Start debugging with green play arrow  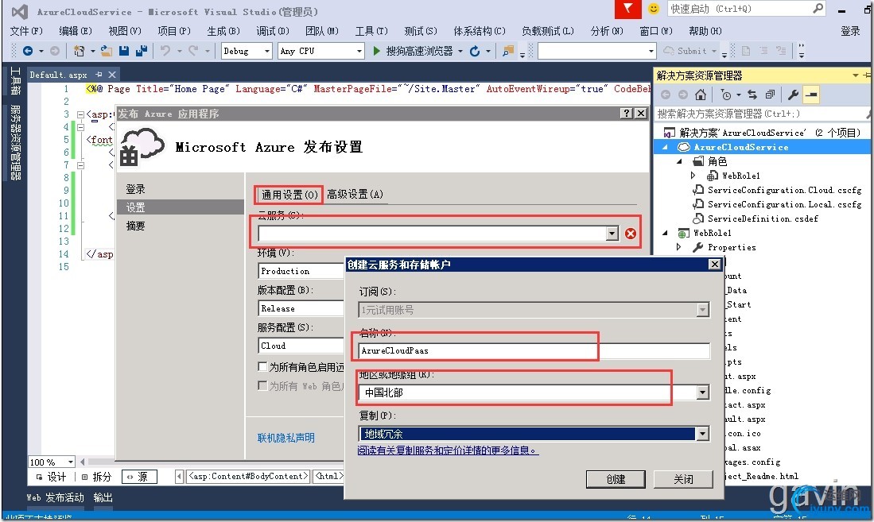click(376, 51)
